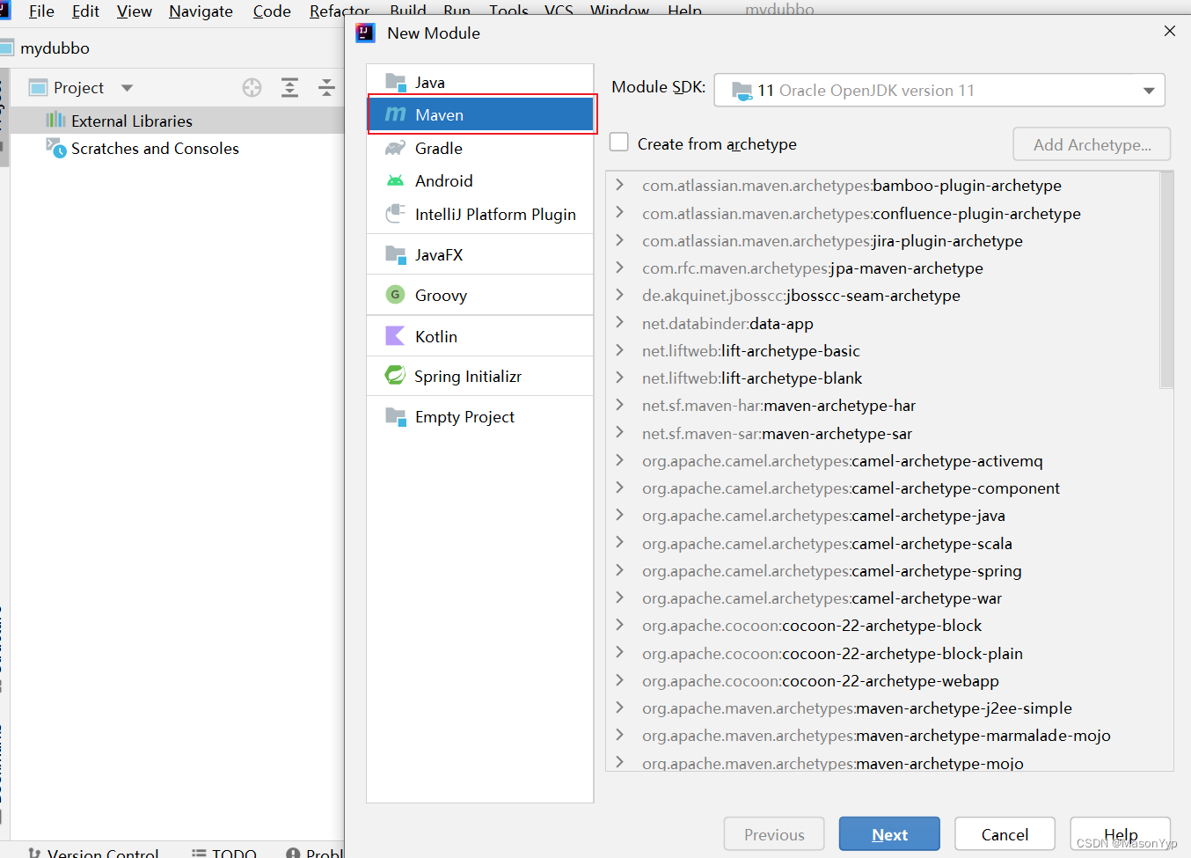Expand jpa-maven-archetype entry
This screenshot has height=858, width=1191.
click(620, 268)
